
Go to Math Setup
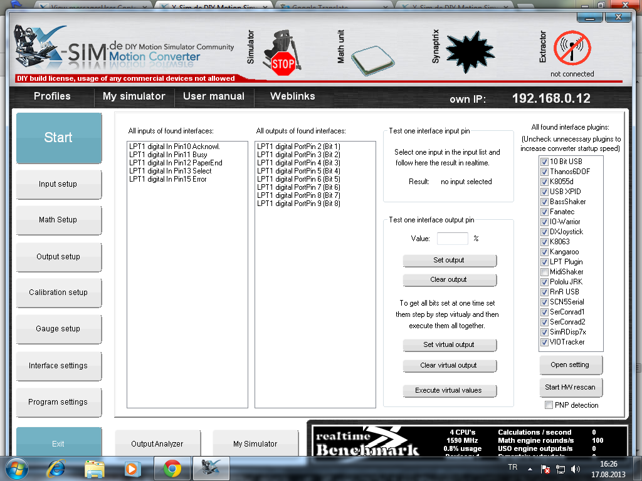(x=58, y=220)
